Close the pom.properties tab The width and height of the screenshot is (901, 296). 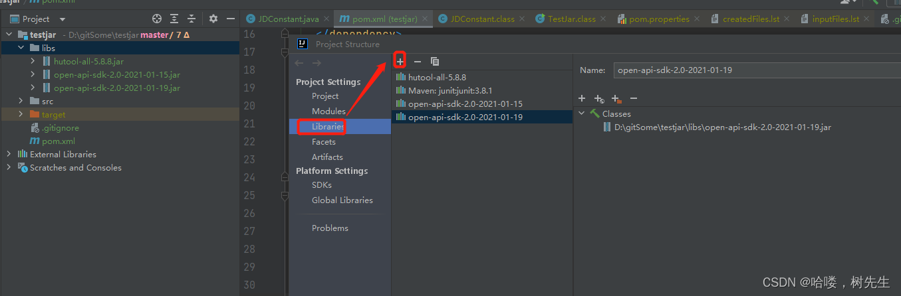click(x=698, y=19)
